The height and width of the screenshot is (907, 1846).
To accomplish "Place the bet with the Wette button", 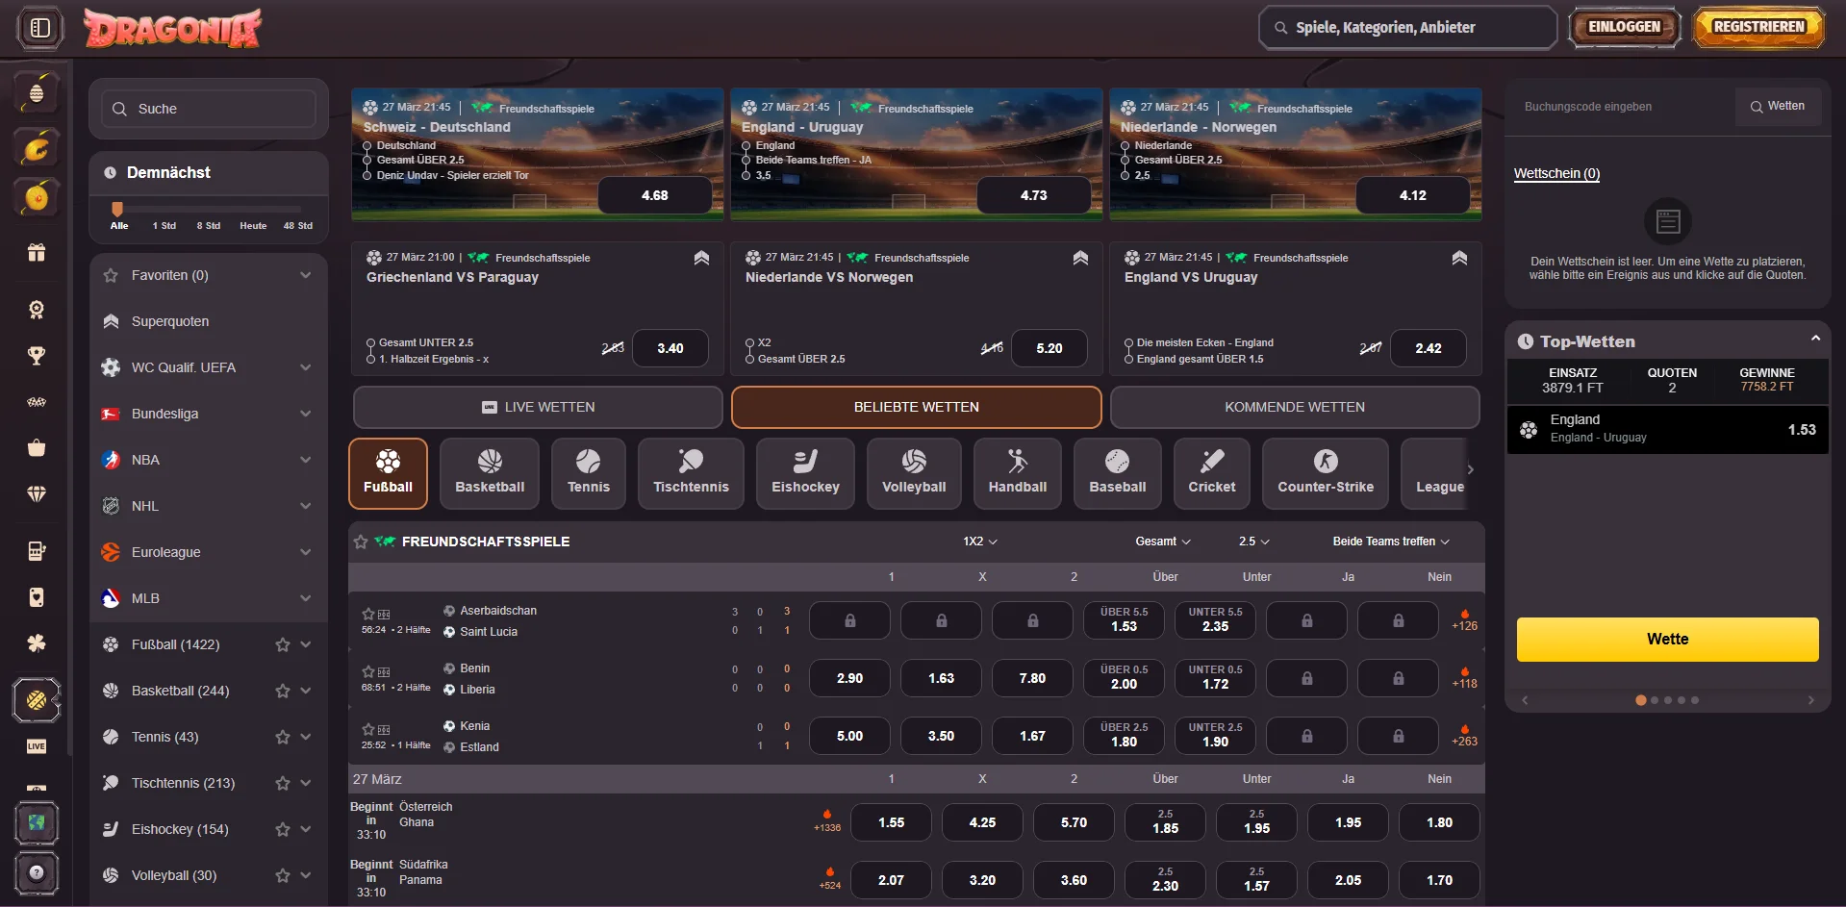I will pyautogui.click(x=1667, y=639).
